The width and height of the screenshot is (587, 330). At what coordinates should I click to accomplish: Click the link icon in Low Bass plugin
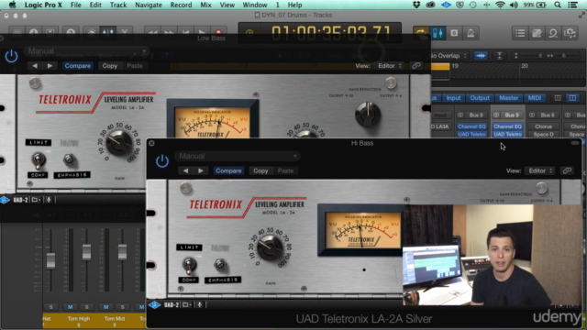(x=415, y=66)
